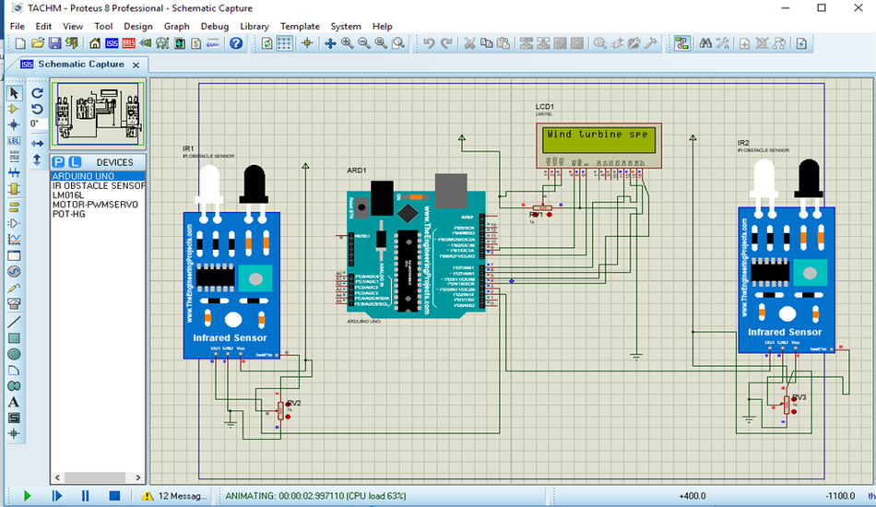Click the Zoom to Area icon
Viewport: 876px width, 507px height.
click(x=398, y=43)
